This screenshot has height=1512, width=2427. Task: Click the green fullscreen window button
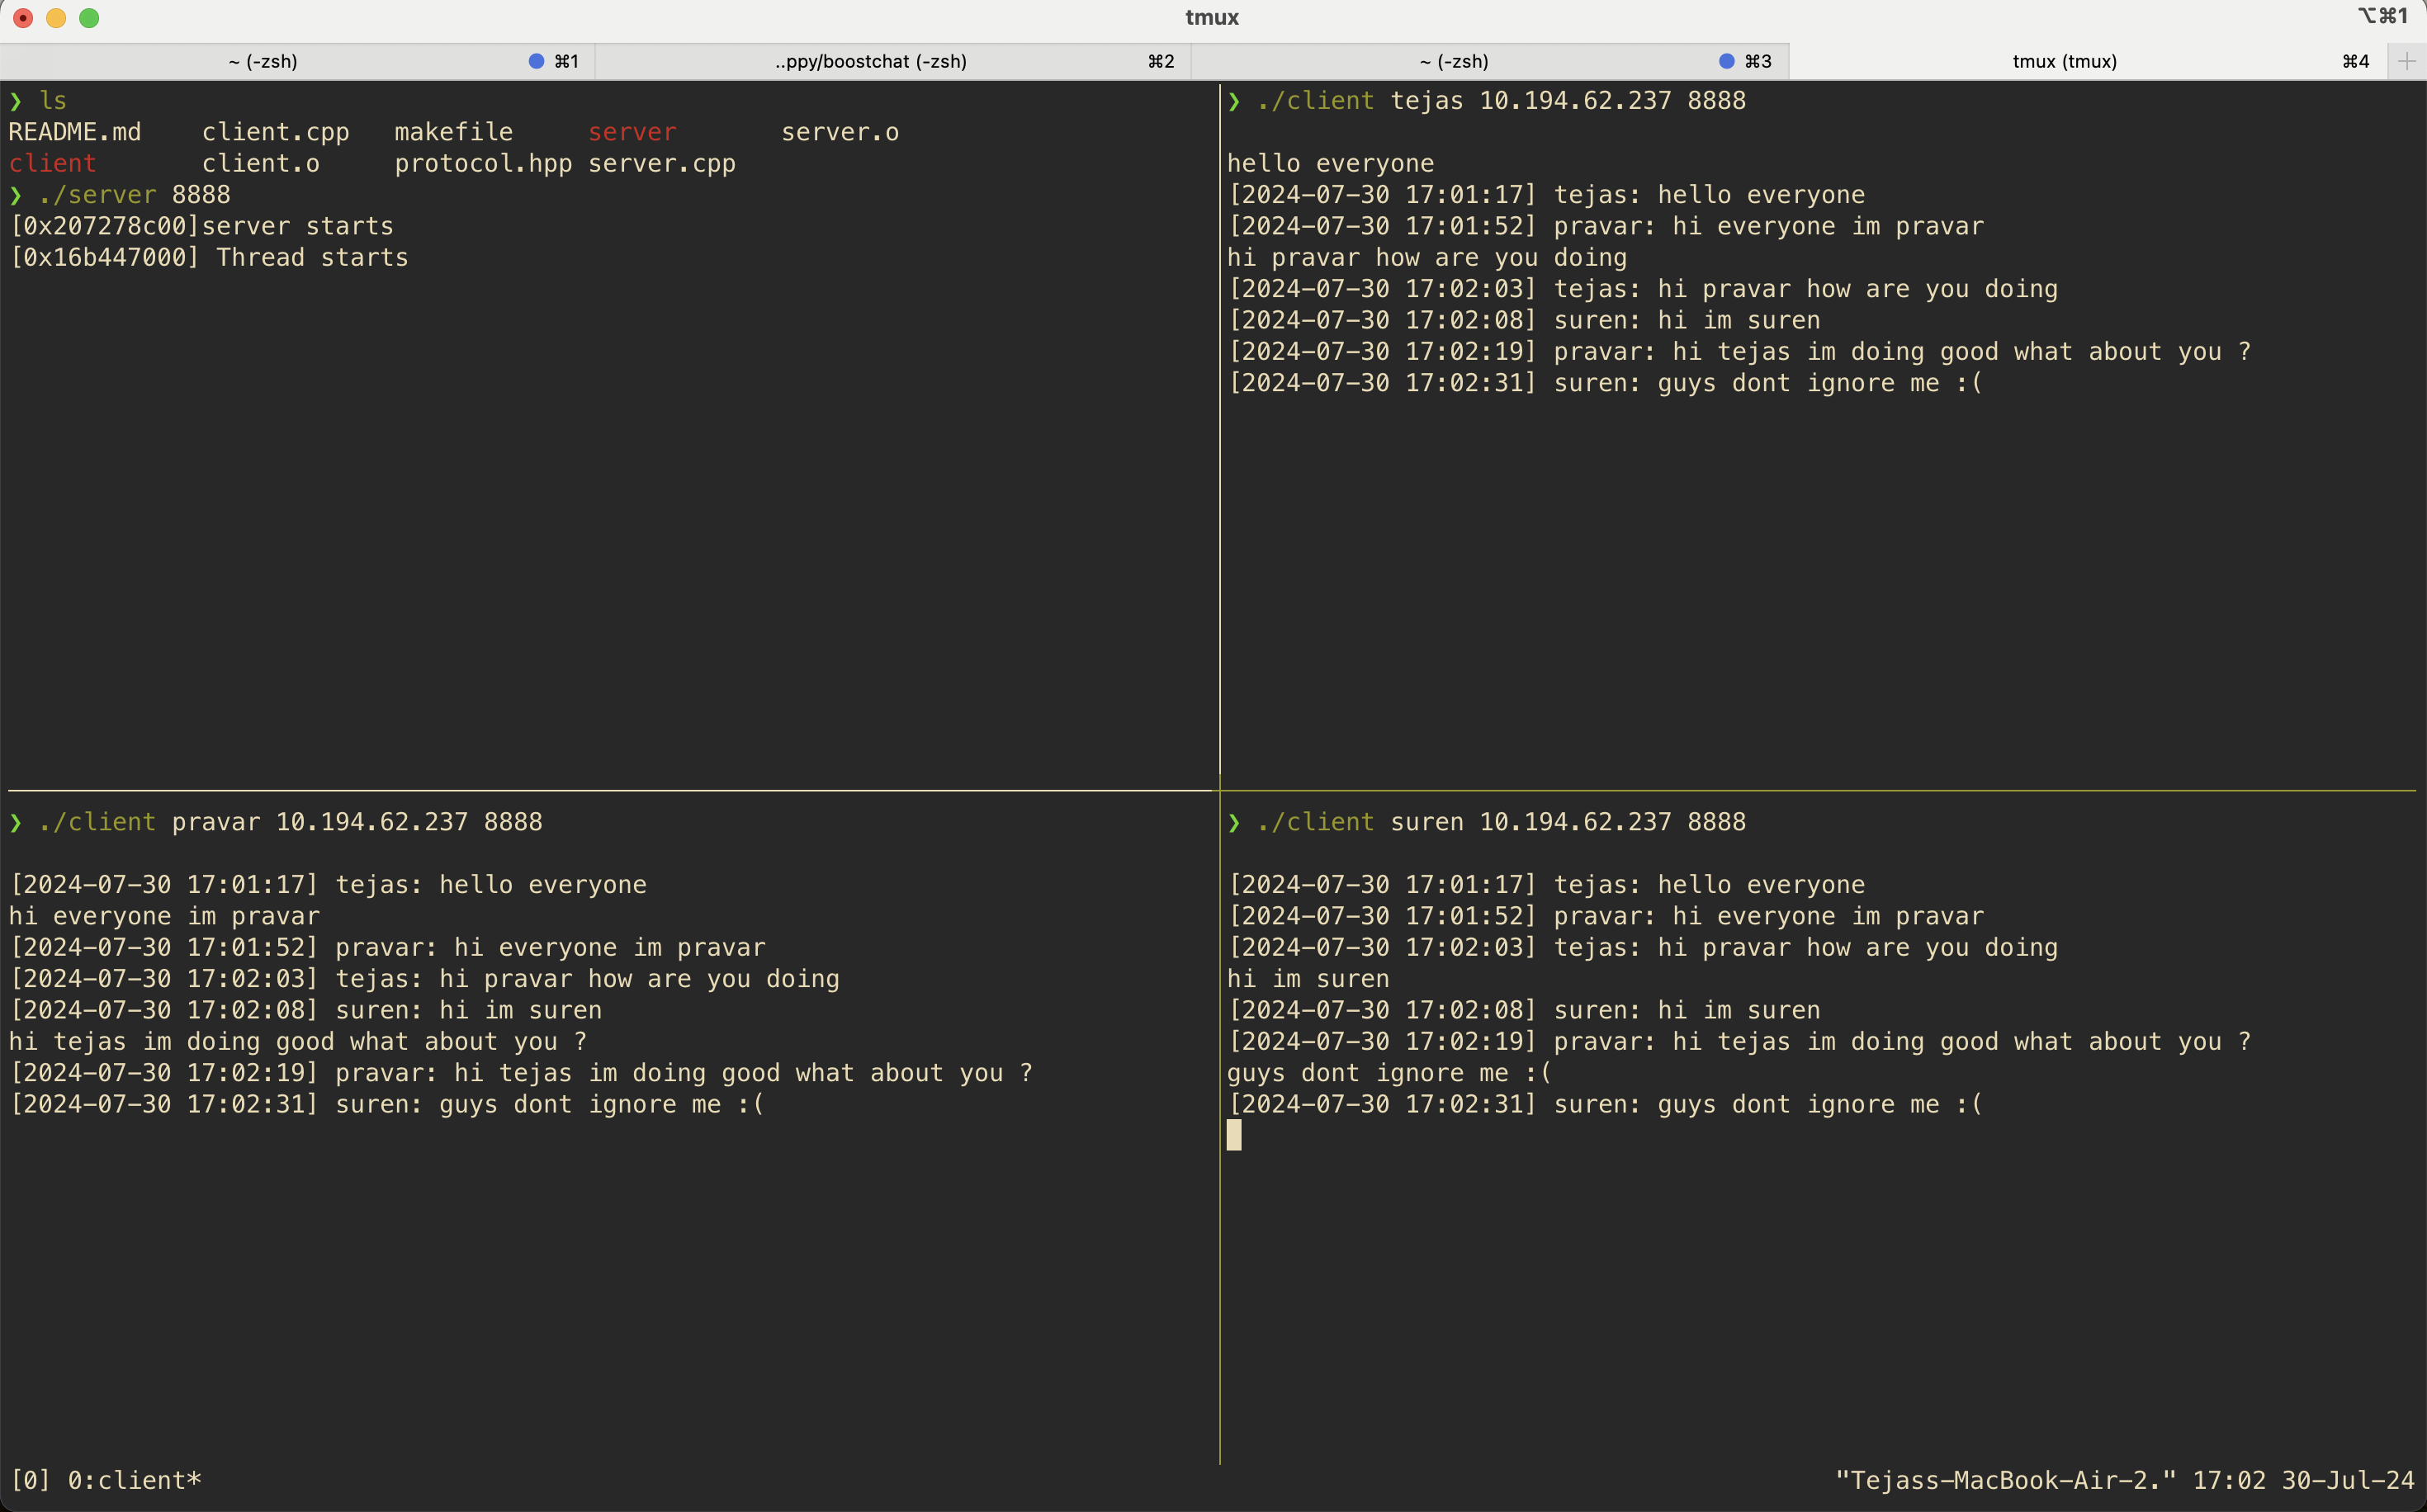[89, 18]
